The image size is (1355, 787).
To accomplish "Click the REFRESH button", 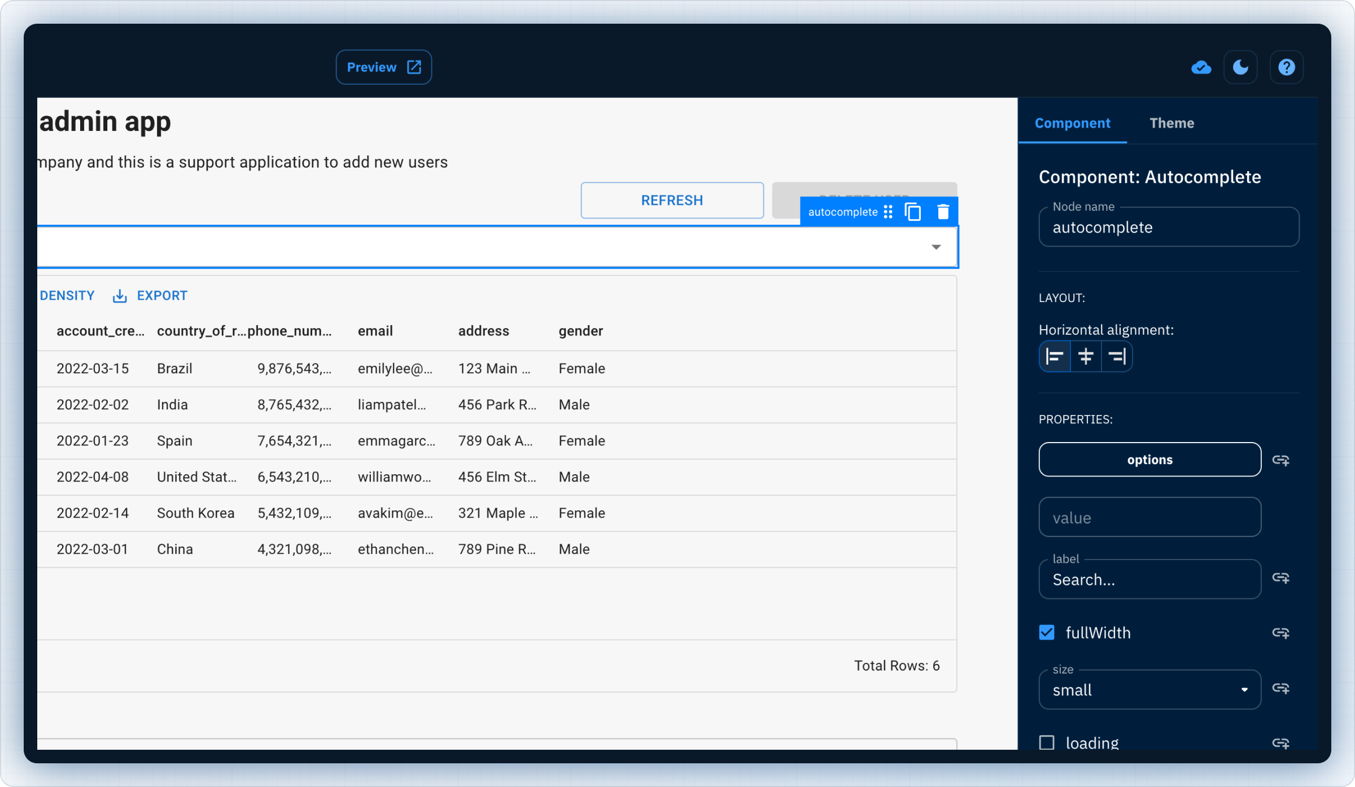I will point(671,200).
